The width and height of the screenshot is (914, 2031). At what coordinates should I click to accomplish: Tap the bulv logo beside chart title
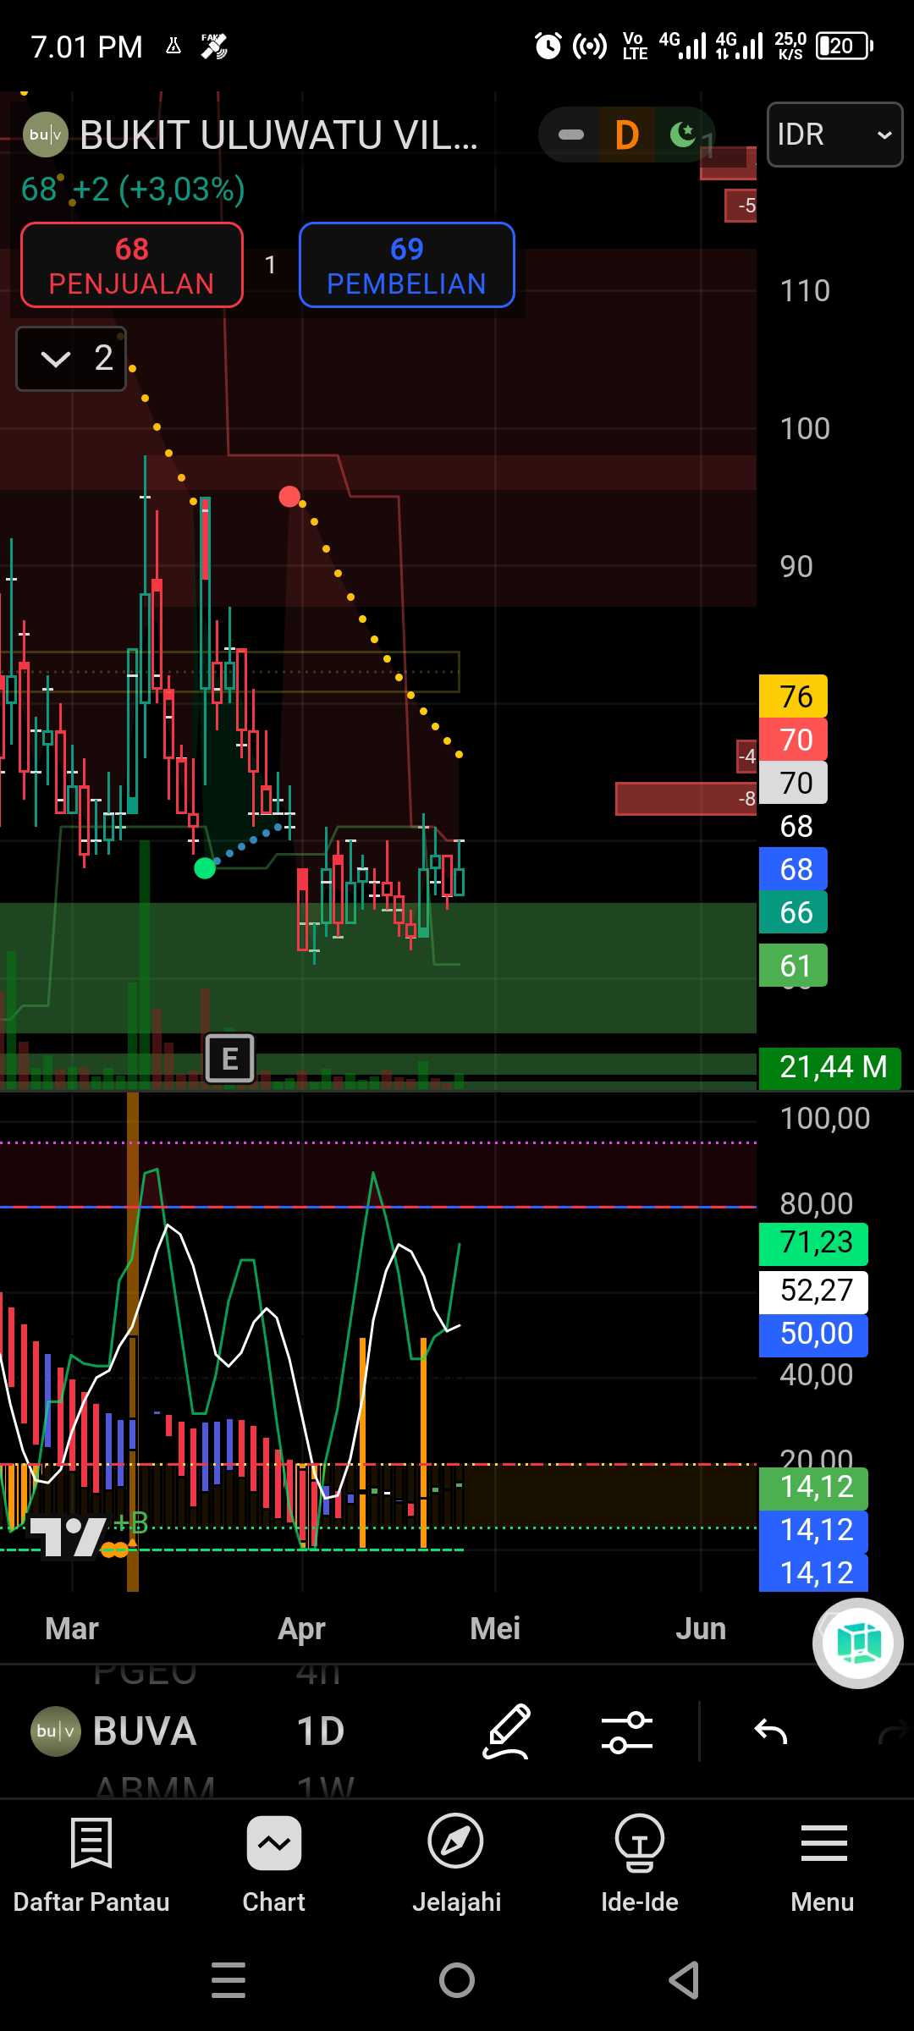point(46,135)
